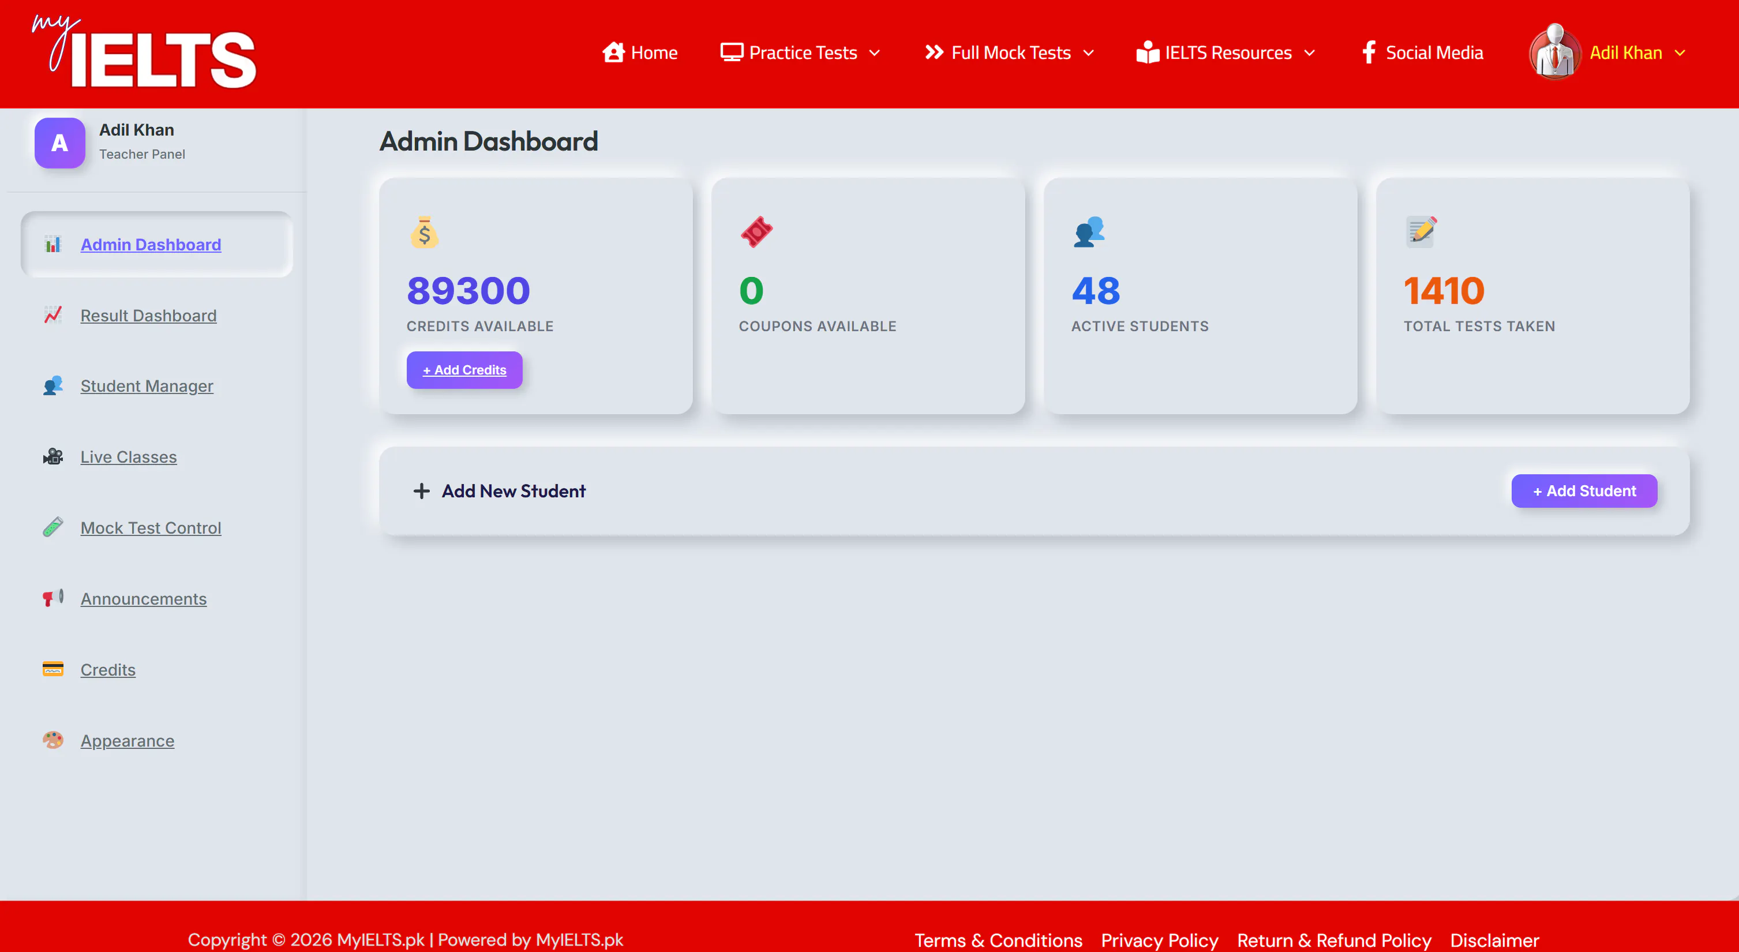Click Adil Khan's profile avatar in the header
The image size is (1739, 952).
coord(1555,52)
